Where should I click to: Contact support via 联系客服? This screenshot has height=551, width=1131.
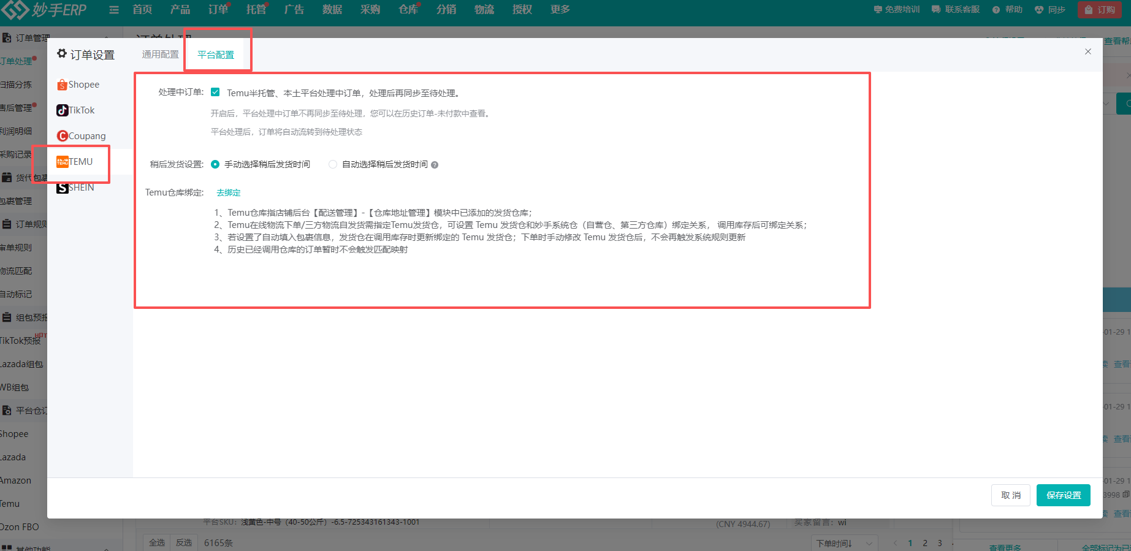956,10
